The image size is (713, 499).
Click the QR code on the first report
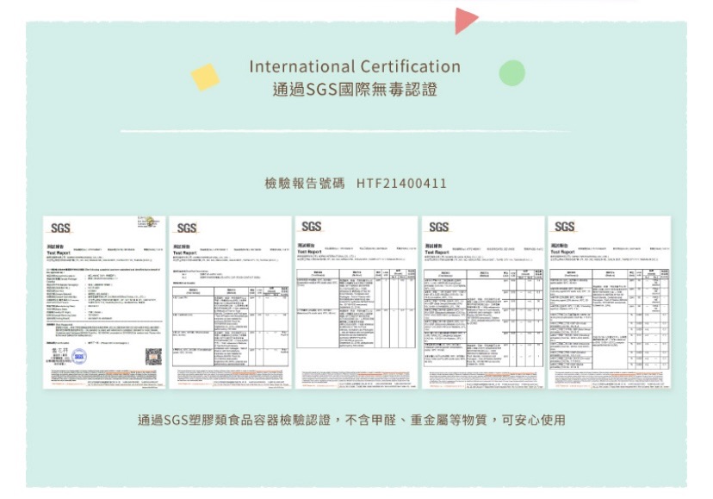click(153, 356)
